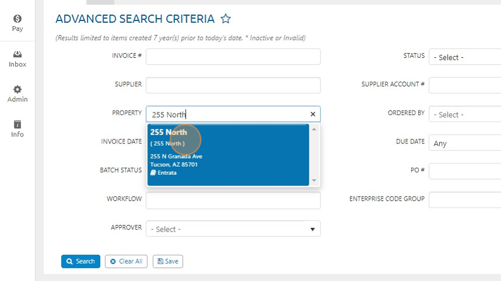This screenshot has height=281, width=501.
Task: Open the Pay section in sidebar
Action: pyautogui.click(x=17, y=23)
